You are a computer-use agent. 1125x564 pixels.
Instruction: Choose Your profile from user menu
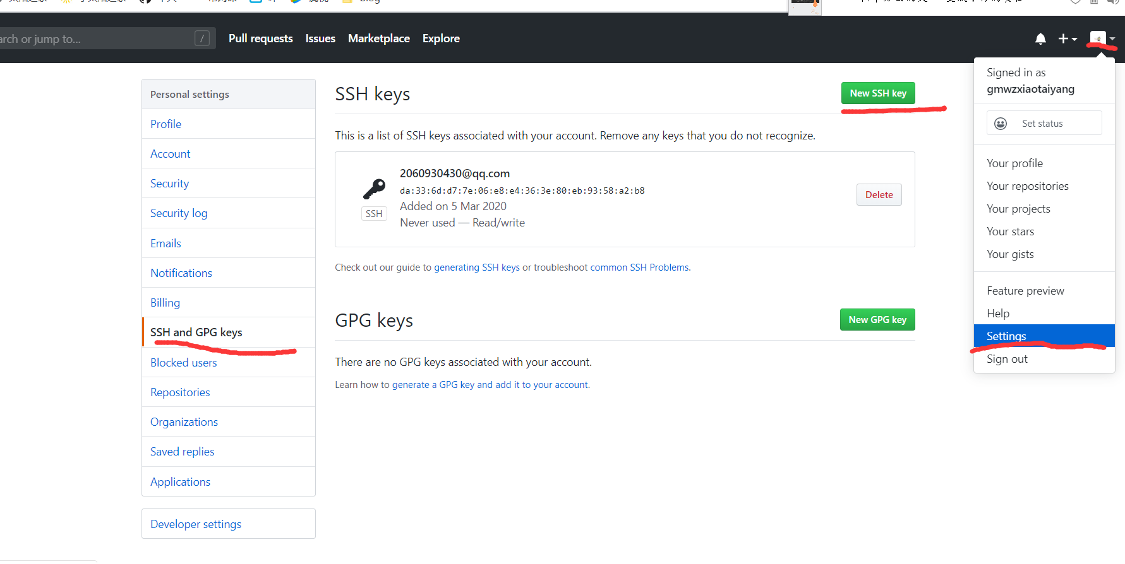point(1044,163)
